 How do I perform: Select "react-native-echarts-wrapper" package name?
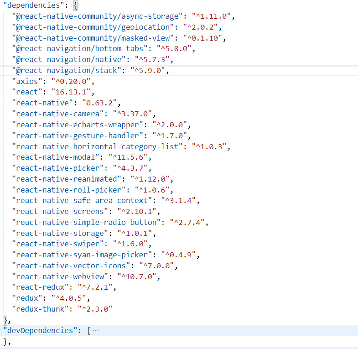pyautogui.click(x=78, y=125)
